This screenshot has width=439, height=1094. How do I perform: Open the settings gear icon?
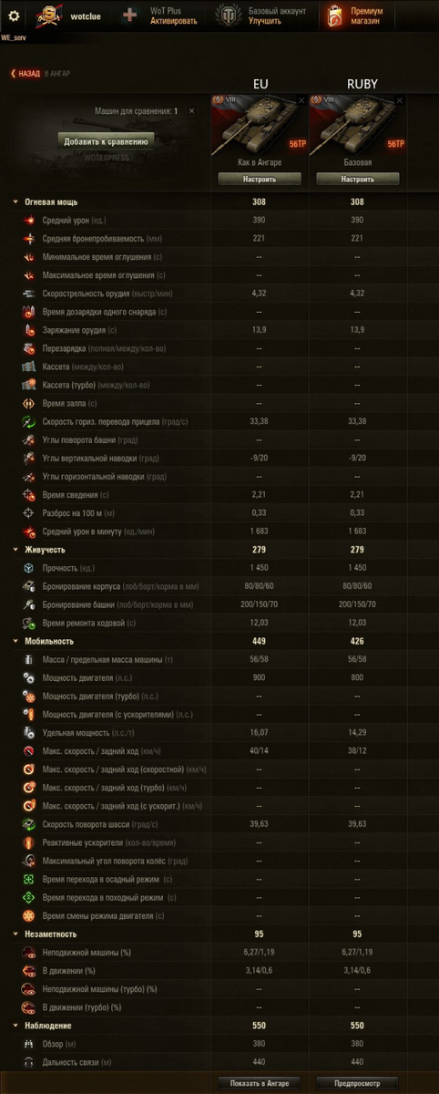(x=14, y=15)
